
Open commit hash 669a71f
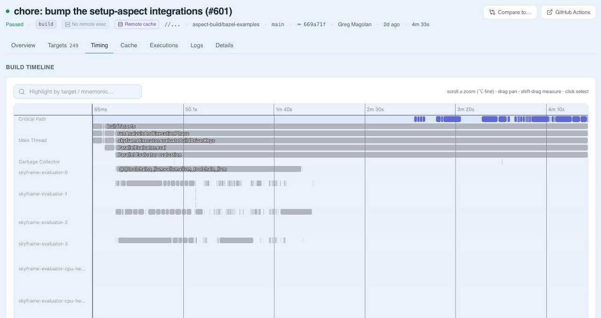(315, 24)
